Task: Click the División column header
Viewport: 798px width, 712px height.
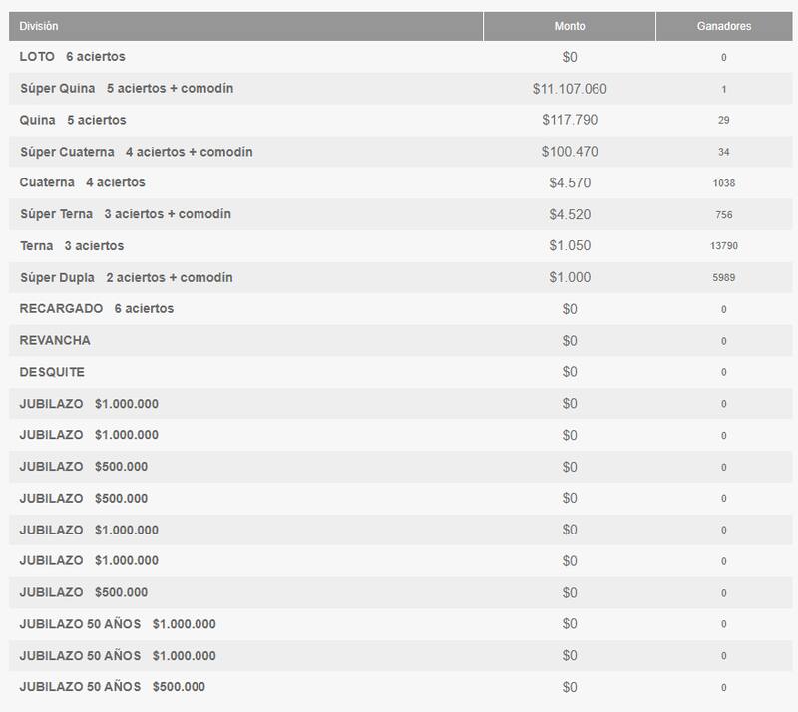Action: (39, 26)
